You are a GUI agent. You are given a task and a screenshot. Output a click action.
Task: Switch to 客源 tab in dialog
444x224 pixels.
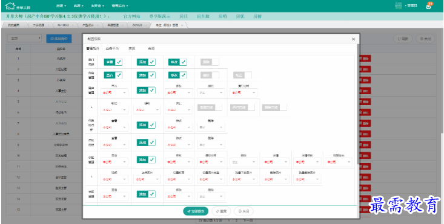click(151, 49)
